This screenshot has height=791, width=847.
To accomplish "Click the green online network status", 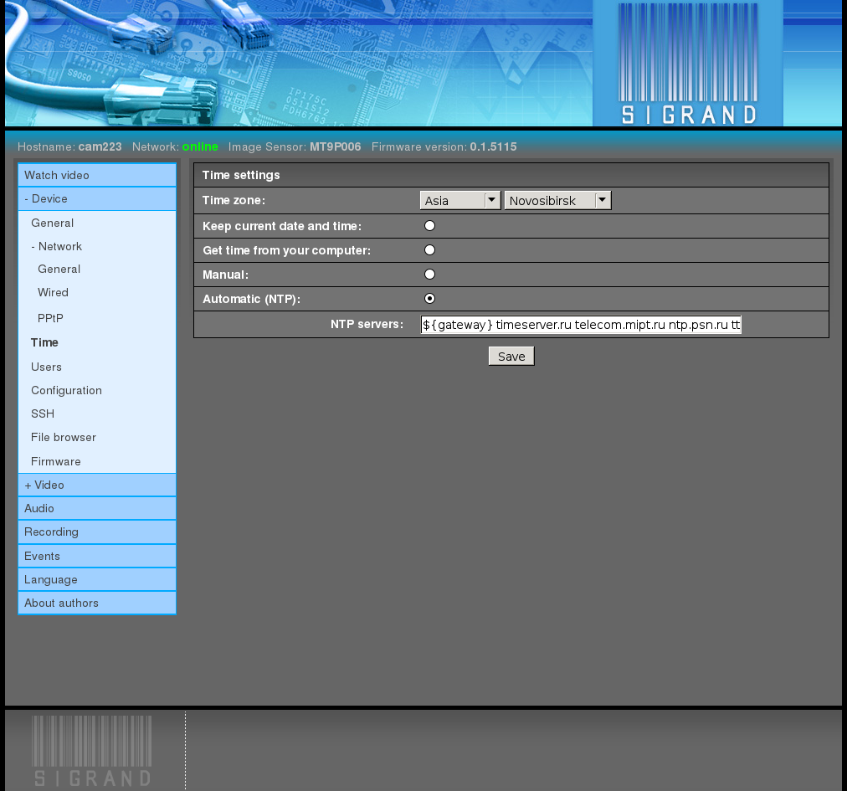I will coord(200,147).
